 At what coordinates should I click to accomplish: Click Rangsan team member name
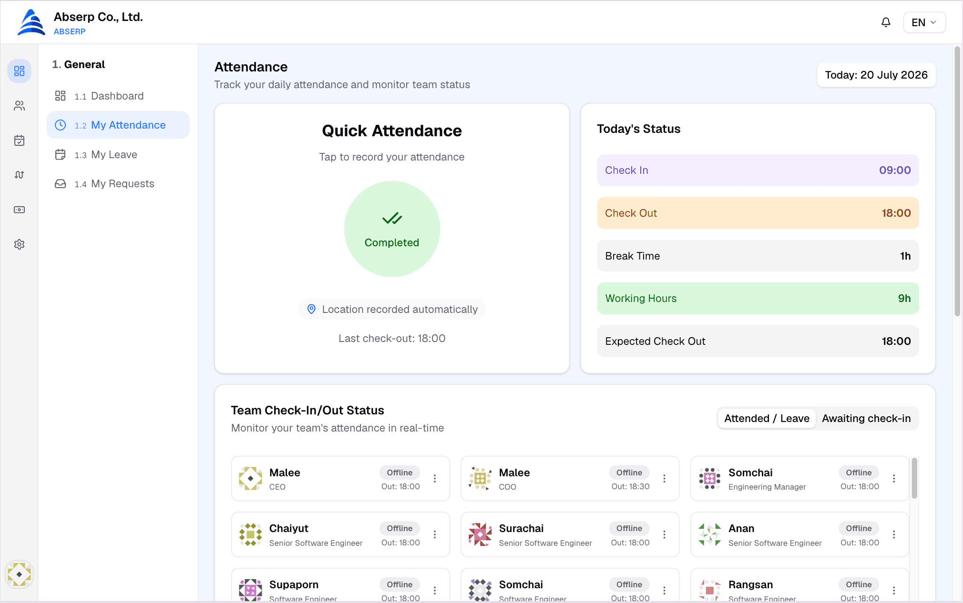coord(750,584)
